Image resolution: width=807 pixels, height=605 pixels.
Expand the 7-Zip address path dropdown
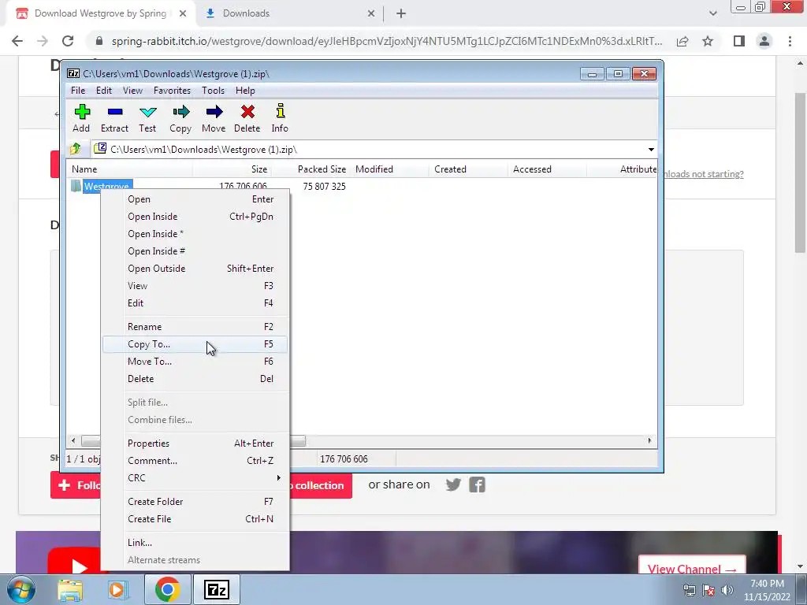point(651,149)
